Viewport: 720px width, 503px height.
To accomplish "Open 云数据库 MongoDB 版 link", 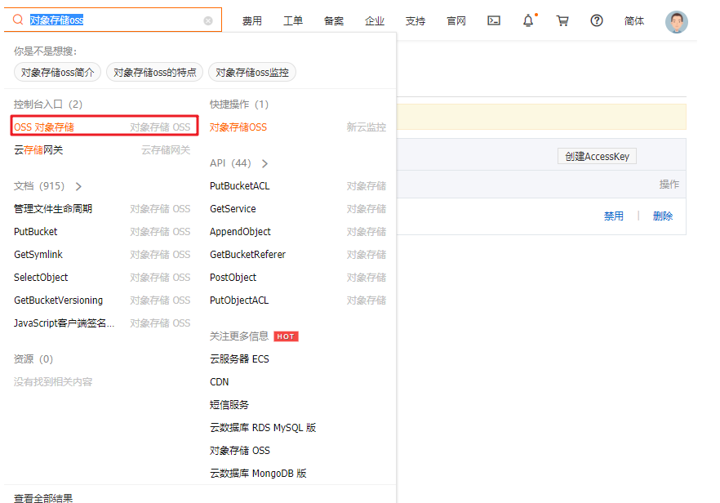I will [258, 474].
